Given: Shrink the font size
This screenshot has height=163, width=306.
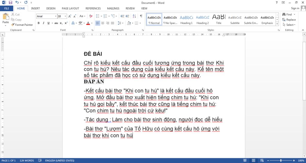Looking at the screenshot, I should (75, 16).
